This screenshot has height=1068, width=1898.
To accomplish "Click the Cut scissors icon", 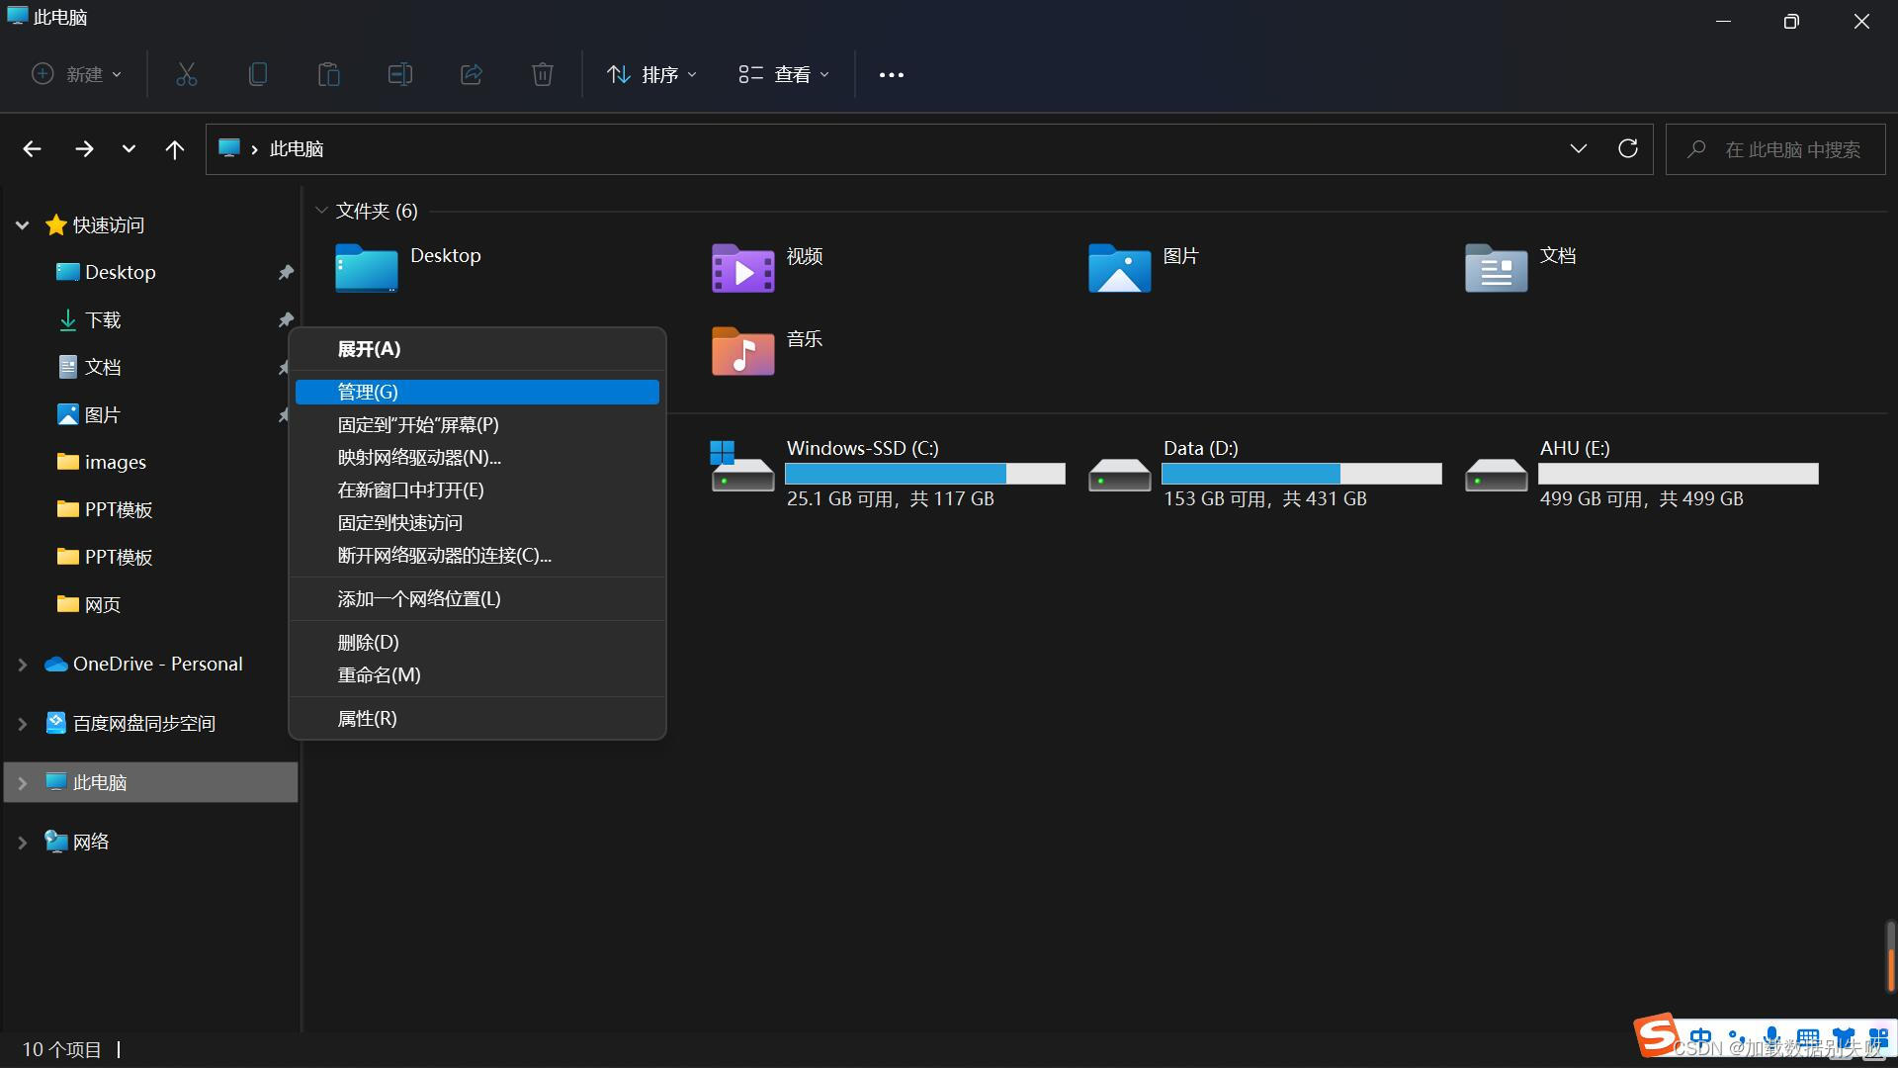I will (x=187, y=74).
